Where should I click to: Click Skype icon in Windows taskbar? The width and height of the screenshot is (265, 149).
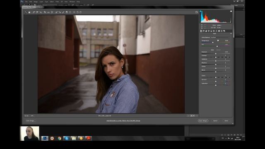(67, 138)
